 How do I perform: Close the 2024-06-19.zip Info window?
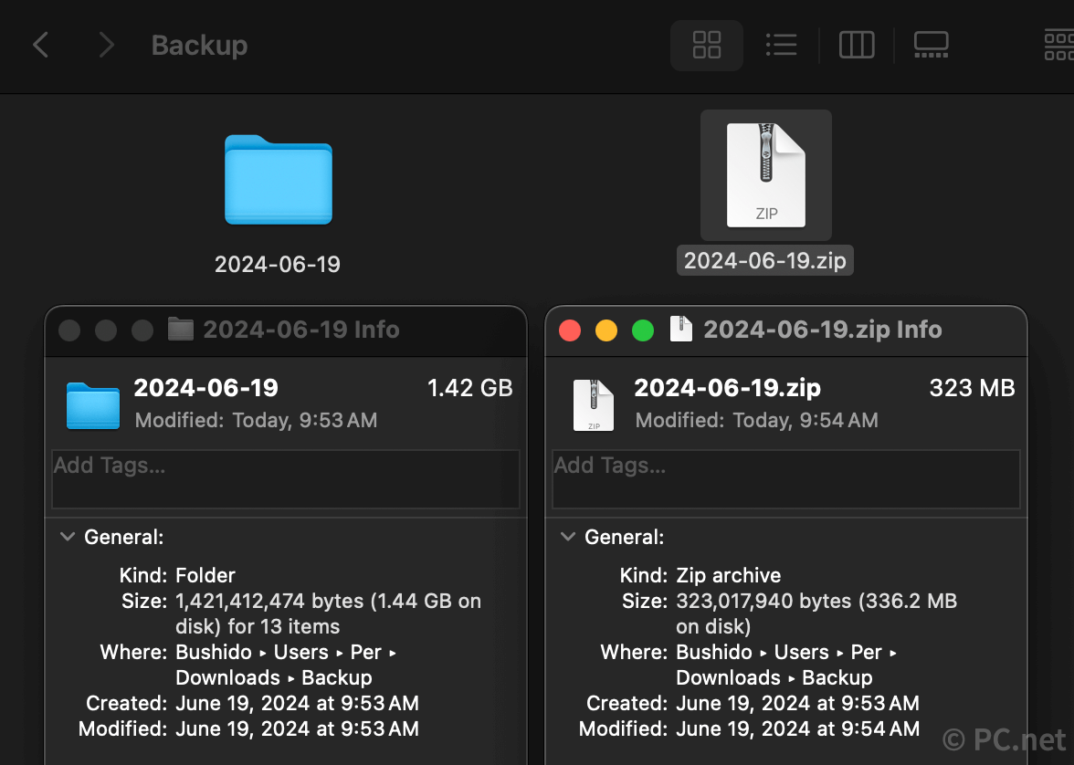click(x=570, y=330)
